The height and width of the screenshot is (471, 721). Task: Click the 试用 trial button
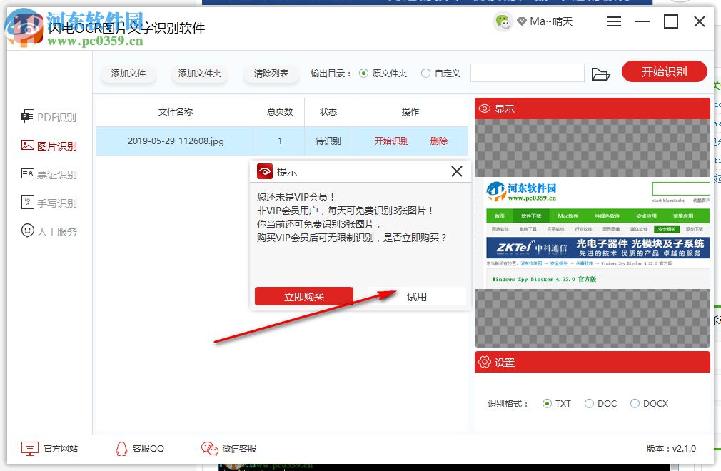click(x=418, y=296)
